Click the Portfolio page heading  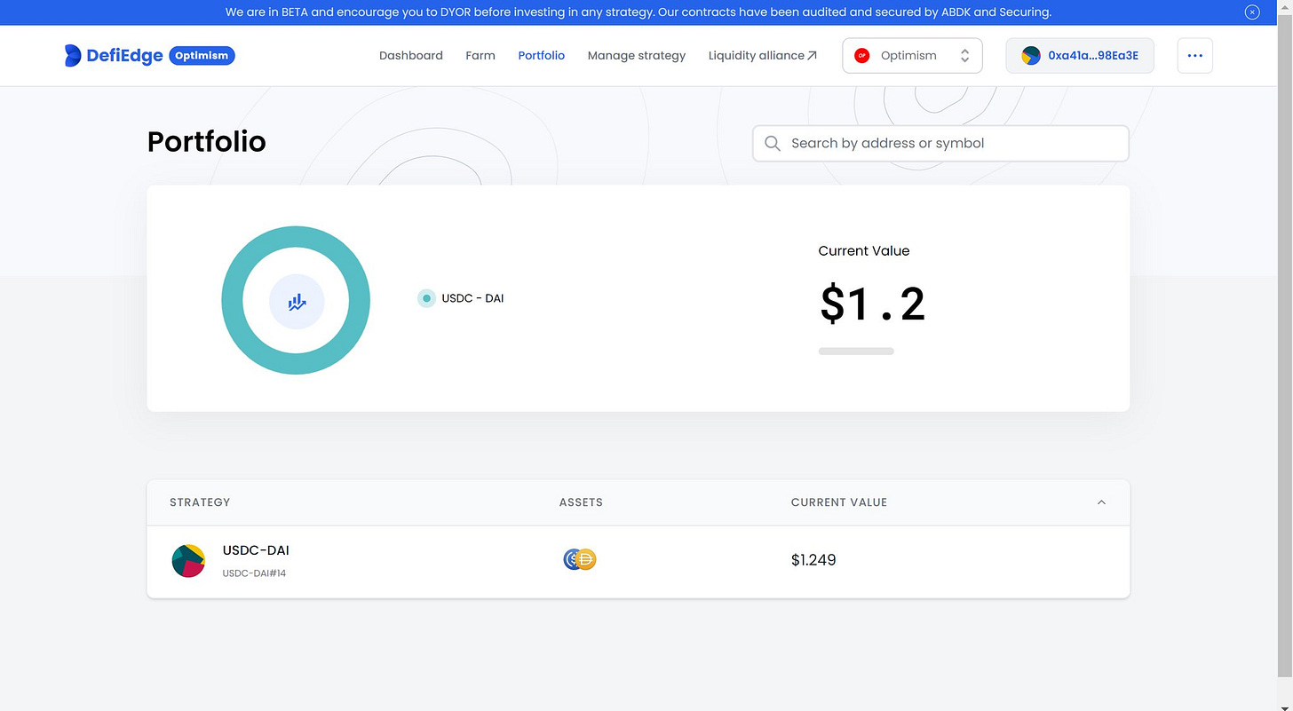[x=207, y=142]
